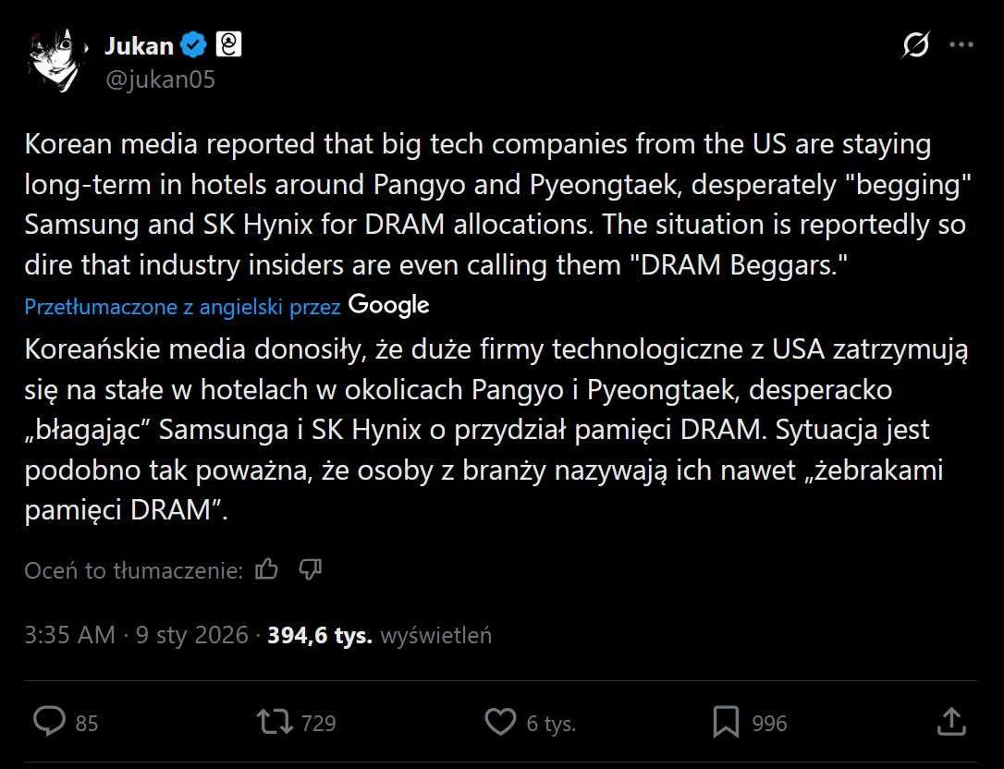The width and height of the screenshot is (1004, 769).
Task: Click the 394,6 tys. views count
Action: click(x=320, y=635)
